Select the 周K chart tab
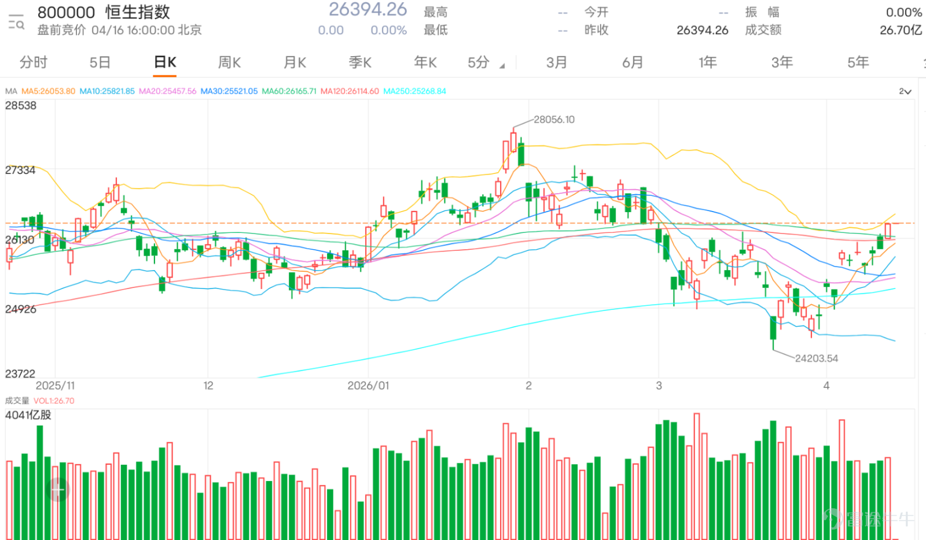 229,62
